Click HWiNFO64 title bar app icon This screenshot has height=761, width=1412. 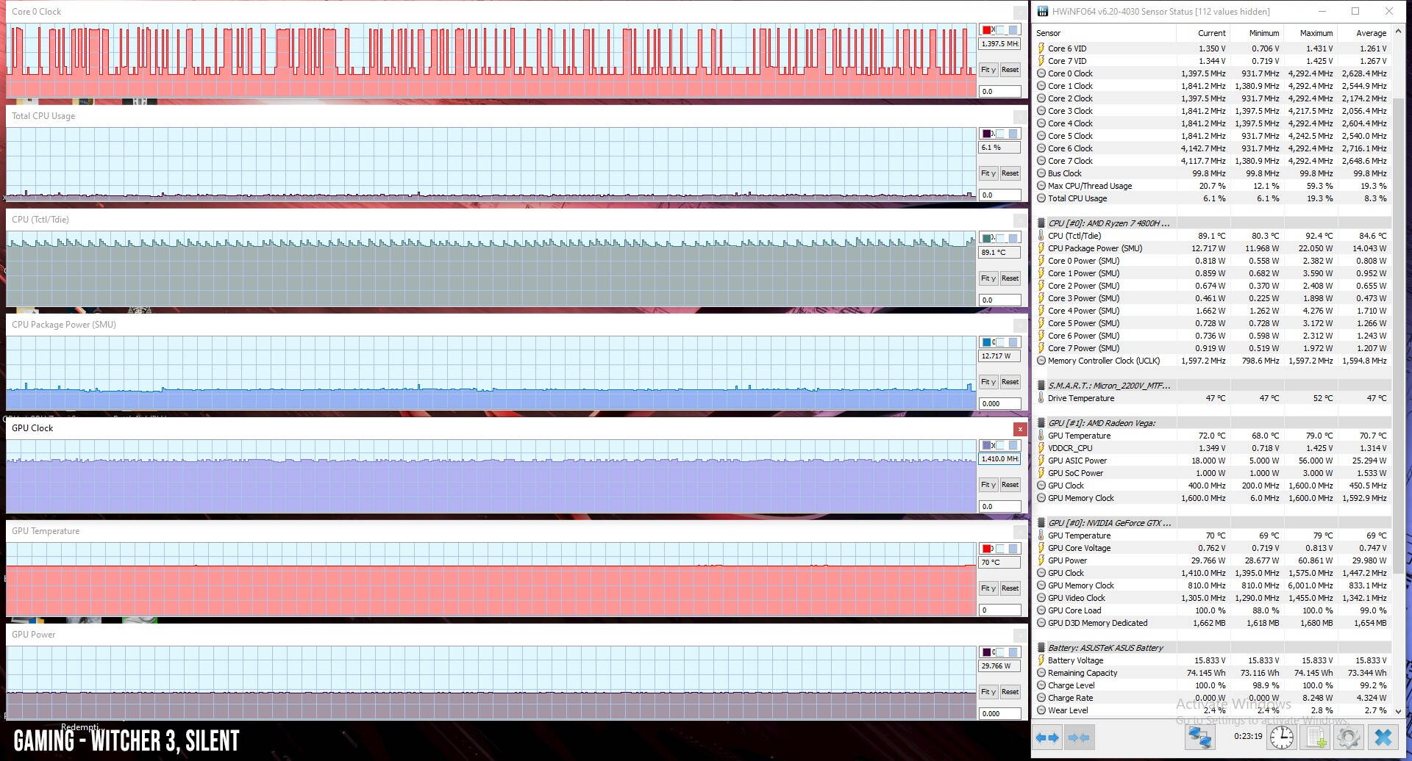coord(1042,11)
